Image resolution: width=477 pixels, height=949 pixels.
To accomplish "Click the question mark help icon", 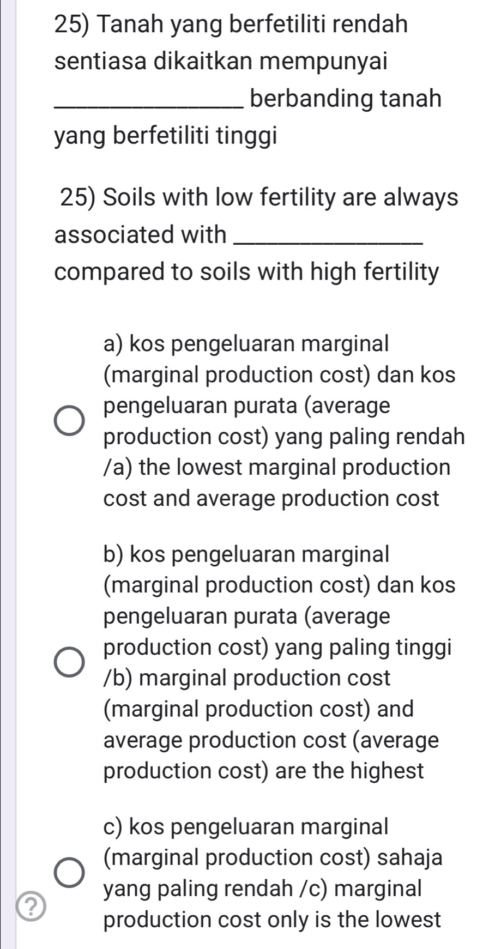I will (x=31, y=905).
